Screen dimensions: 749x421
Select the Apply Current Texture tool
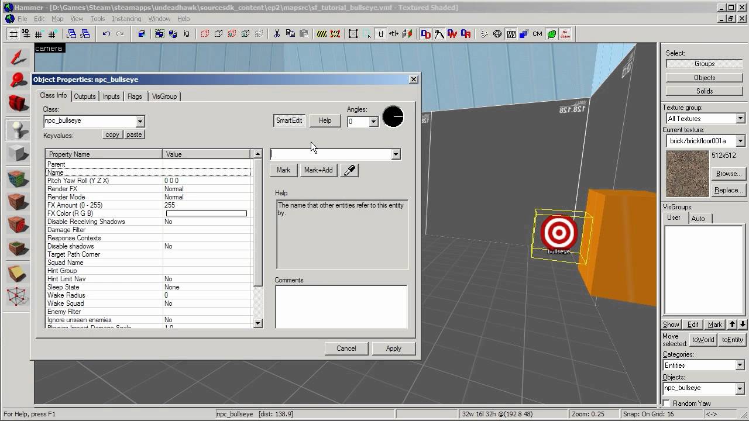tap(18, 202)
